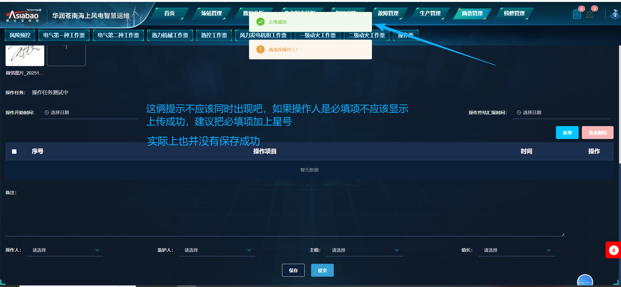Click the 保存 button
The image size is (621, 287).
293,270
